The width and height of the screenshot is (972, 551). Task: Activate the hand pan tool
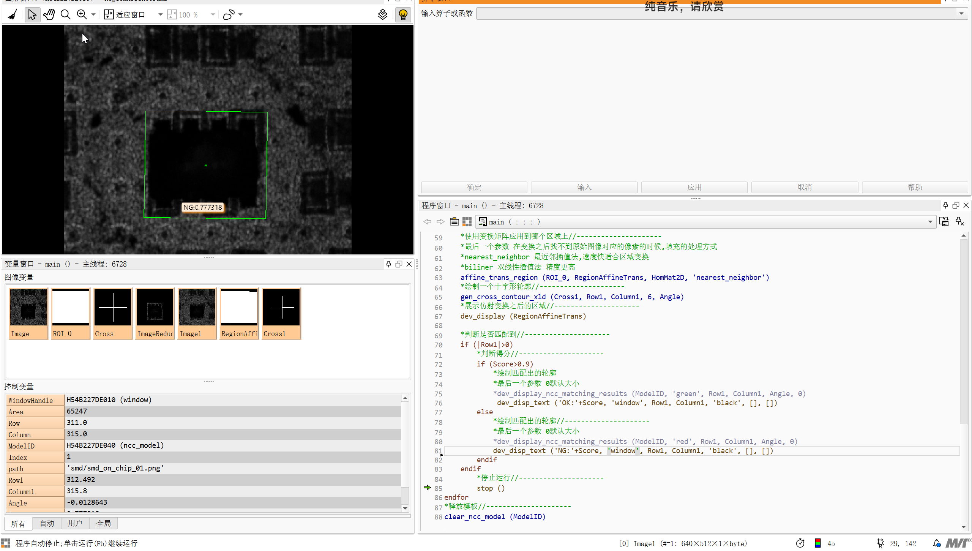tap(49, 15)
